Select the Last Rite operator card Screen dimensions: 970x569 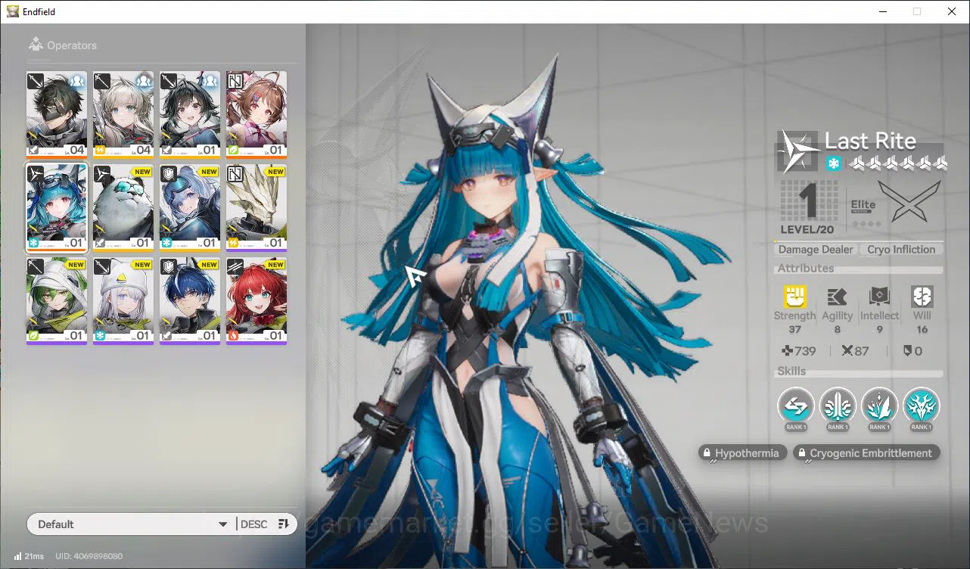coord(57,208)
